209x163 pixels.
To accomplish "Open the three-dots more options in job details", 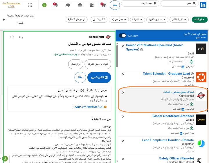I will (12, 37).
